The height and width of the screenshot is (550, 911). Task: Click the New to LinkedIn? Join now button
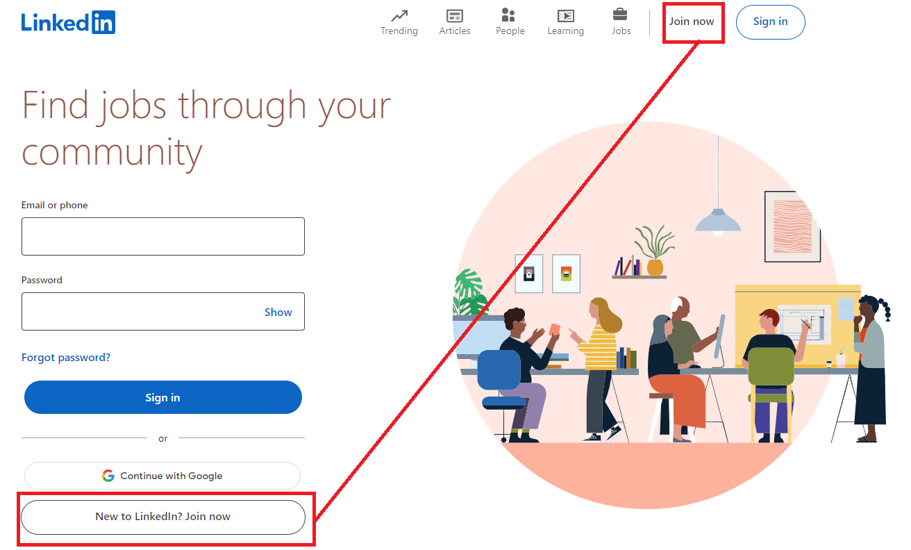(x=162, y=517)
